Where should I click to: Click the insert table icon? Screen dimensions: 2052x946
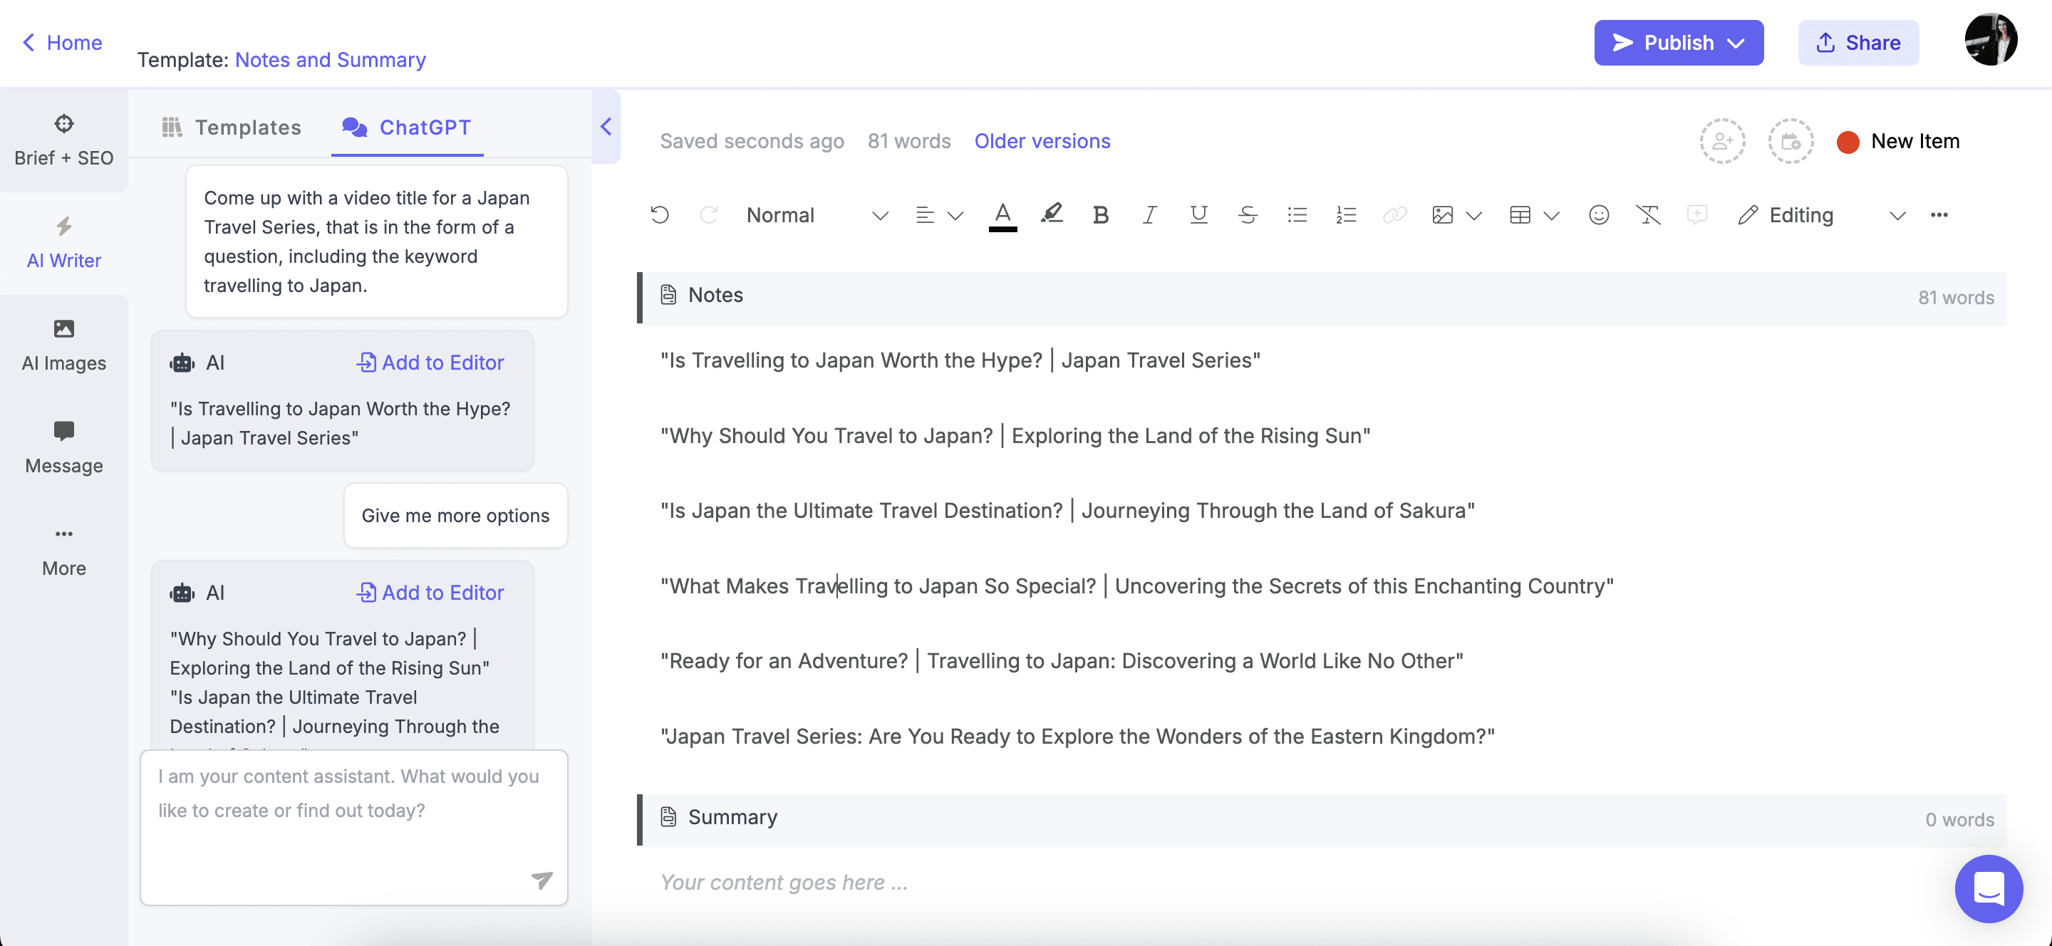pyautogui.click(x=1520, y=215)
